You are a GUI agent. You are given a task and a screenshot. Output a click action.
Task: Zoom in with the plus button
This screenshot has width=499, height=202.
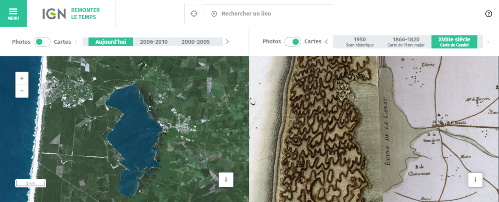click(x=22, y=78)
